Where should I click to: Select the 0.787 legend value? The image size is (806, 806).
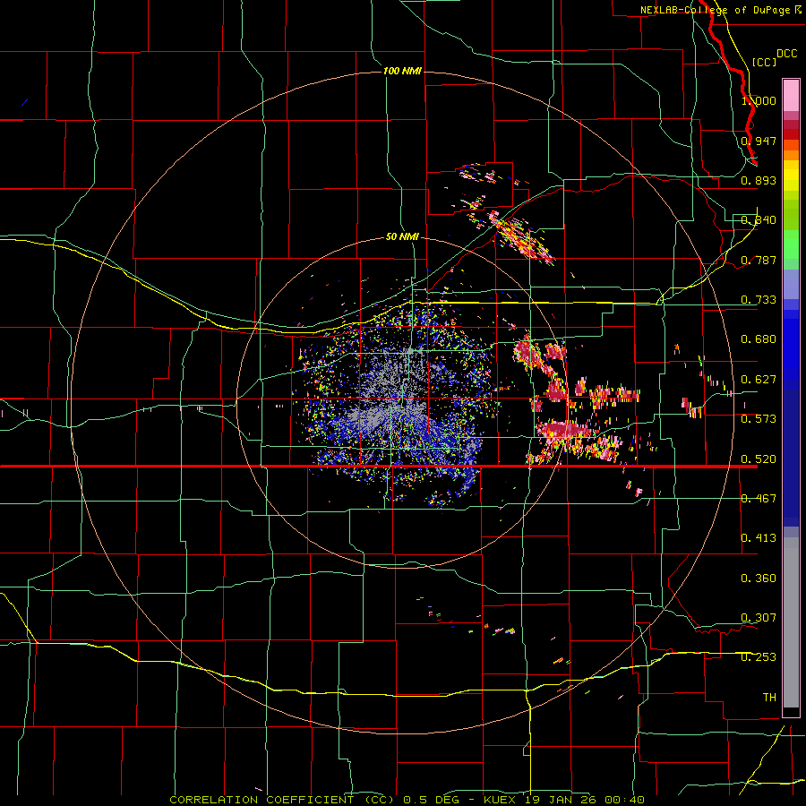pos(759,260)
